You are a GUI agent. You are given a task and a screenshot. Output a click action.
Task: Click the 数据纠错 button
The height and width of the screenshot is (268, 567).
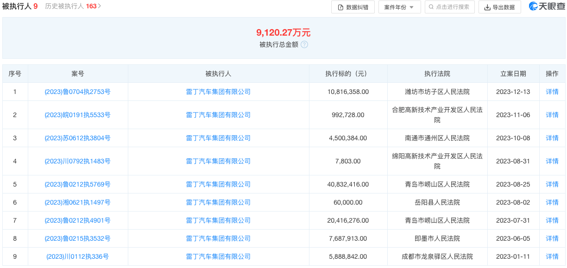click(353, 7)
